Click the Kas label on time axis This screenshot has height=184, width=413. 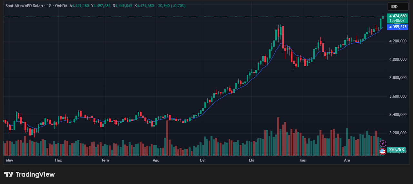302,160
